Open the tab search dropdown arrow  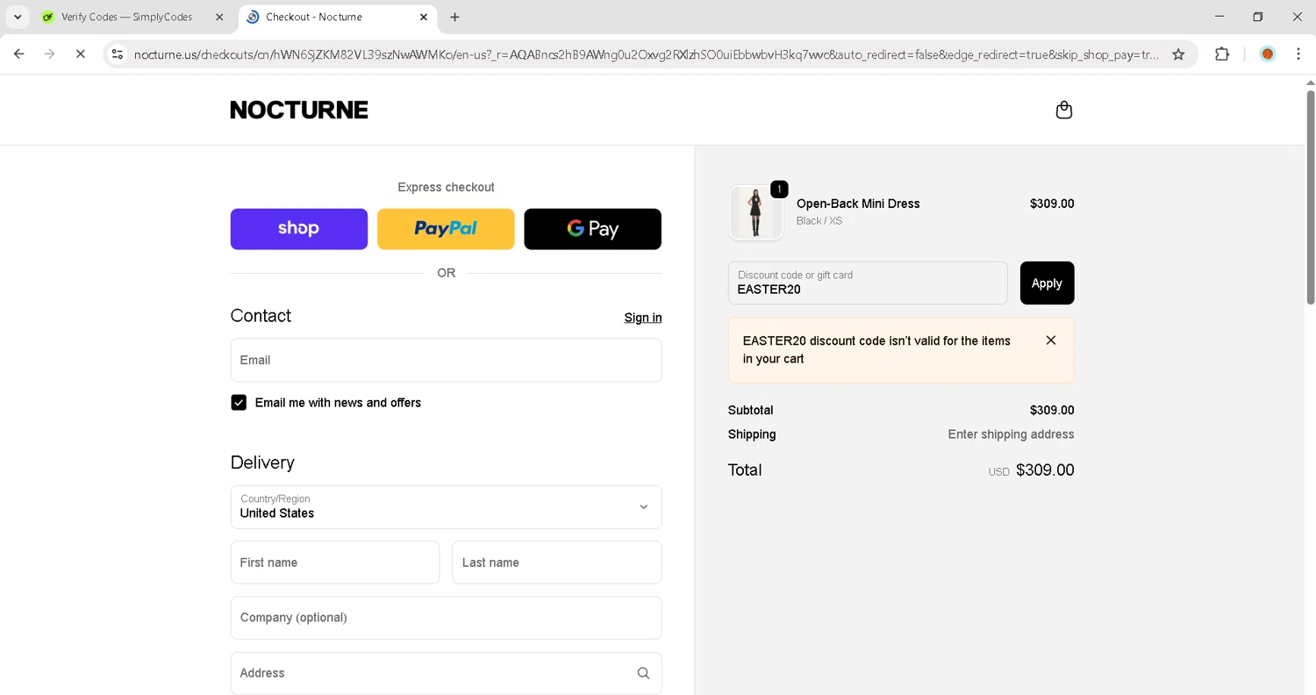[18, 17]
